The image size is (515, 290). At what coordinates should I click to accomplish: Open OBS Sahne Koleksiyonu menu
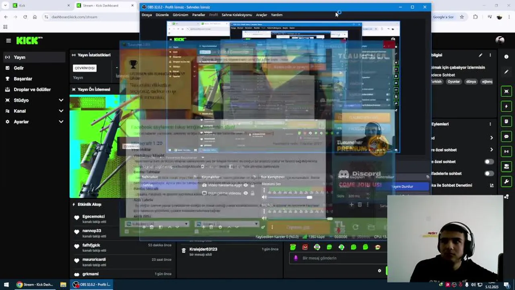[x=237, y=15]
